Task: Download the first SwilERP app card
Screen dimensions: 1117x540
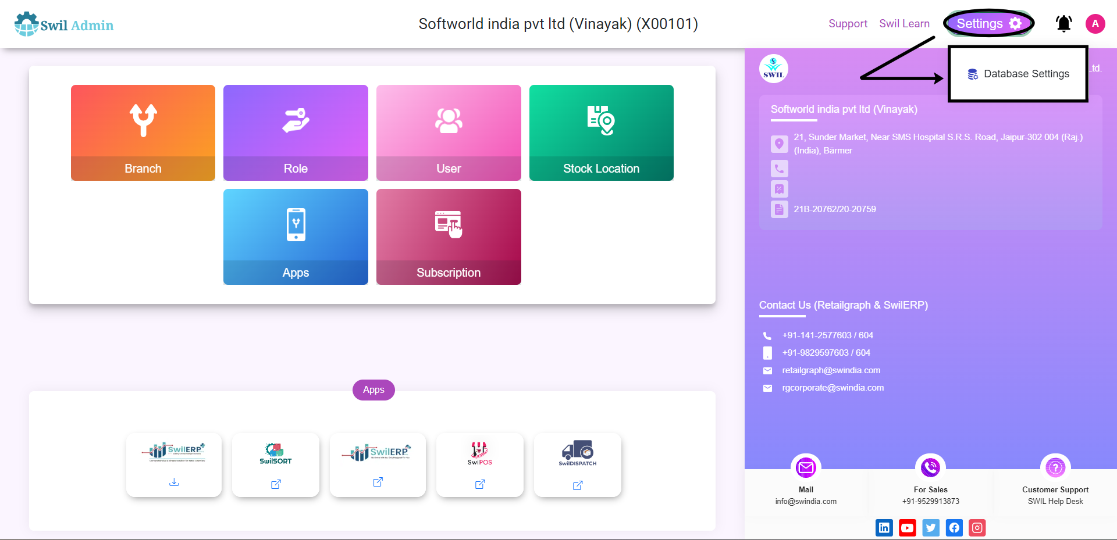Action: 174,482
